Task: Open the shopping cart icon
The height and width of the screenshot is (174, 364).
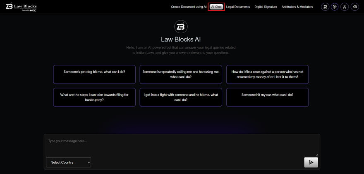Action: coord(325,7)
